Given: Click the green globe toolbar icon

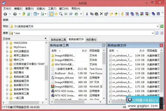Looking at the screenshot, I should 76,14.
